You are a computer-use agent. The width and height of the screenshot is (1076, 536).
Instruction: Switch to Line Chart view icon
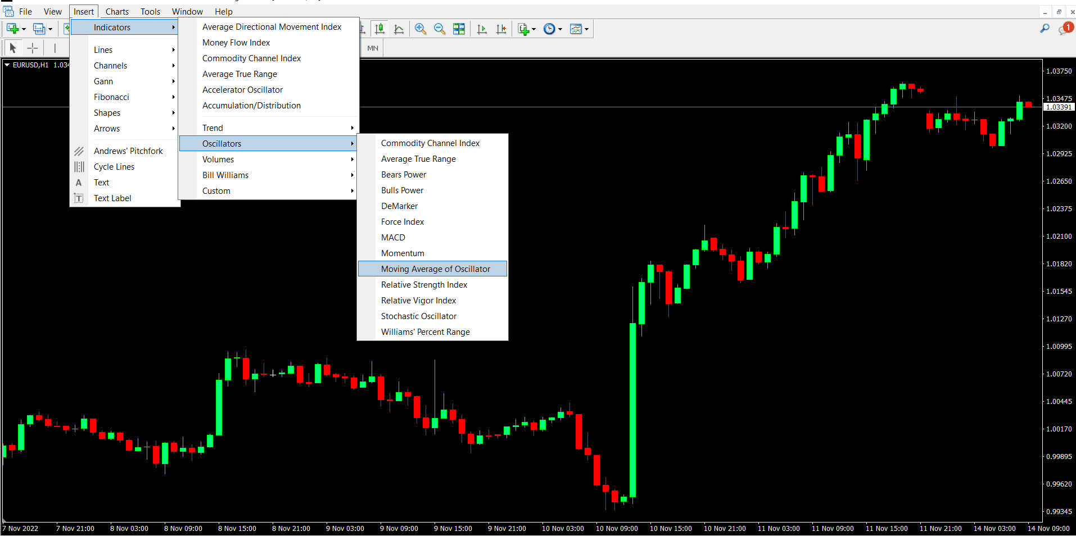399,29
